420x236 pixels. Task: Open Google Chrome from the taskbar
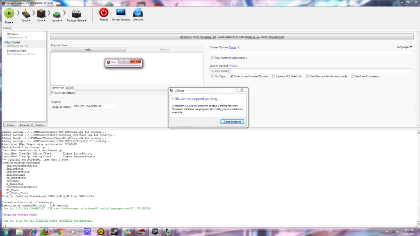tap(60, 232)
